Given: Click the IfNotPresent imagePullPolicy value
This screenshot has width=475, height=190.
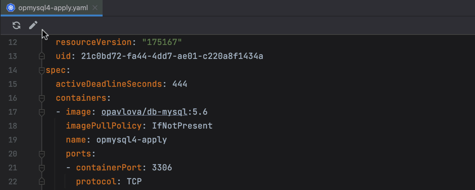Looking at the screenshot, I should (182, 126).
